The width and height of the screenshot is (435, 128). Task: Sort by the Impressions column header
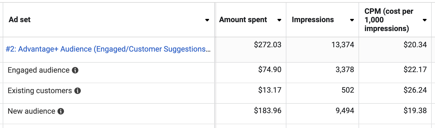pos(313,20)
